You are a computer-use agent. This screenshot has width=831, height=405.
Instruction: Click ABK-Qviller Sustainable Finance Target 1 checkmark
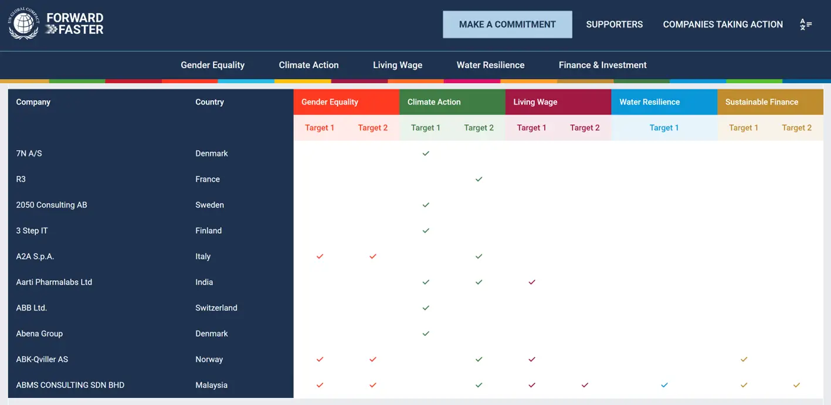point(744,360)
